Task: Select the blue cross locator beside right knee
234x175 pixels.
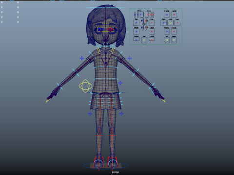Action: (121, 114)
